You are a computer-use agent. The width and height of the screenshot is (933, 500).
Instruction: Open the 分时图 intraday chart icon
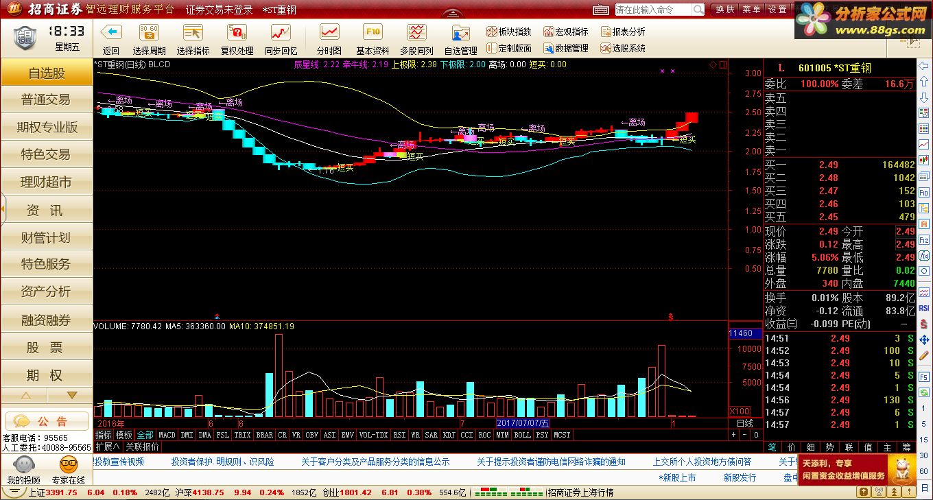(329, 32)
